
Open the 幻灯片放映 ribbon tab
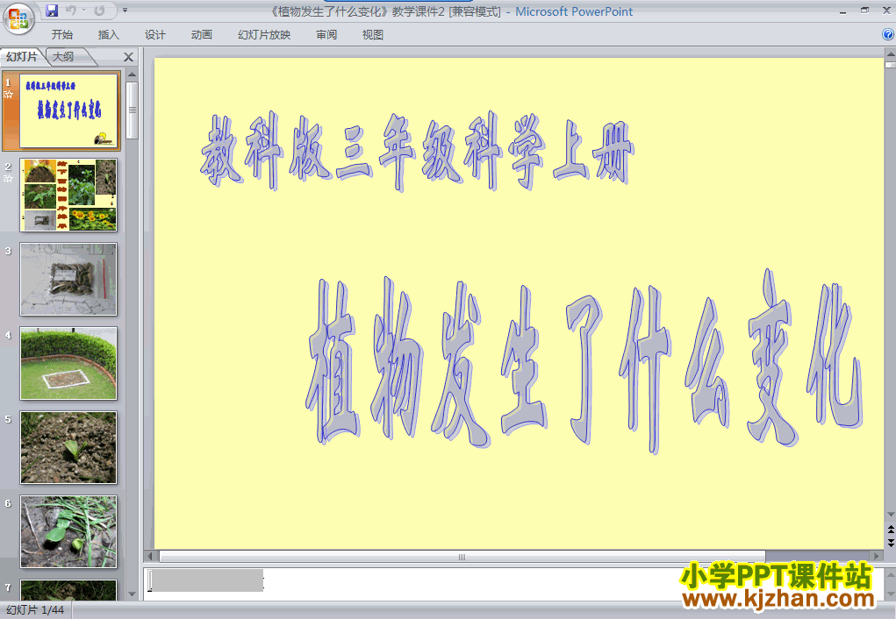pos(264,35)
